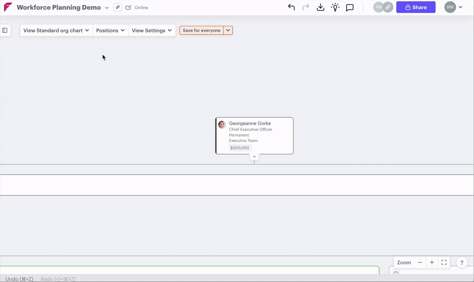Open the View Standard org chart dropdown
This screenshot has height=282, width=474.
point(56,30)
